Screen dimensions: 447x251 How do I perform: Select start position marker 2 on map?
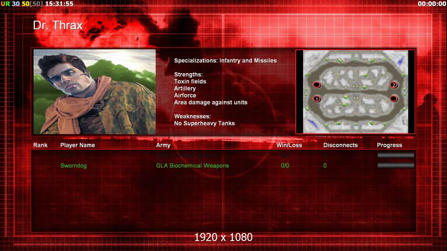(394, 85)
